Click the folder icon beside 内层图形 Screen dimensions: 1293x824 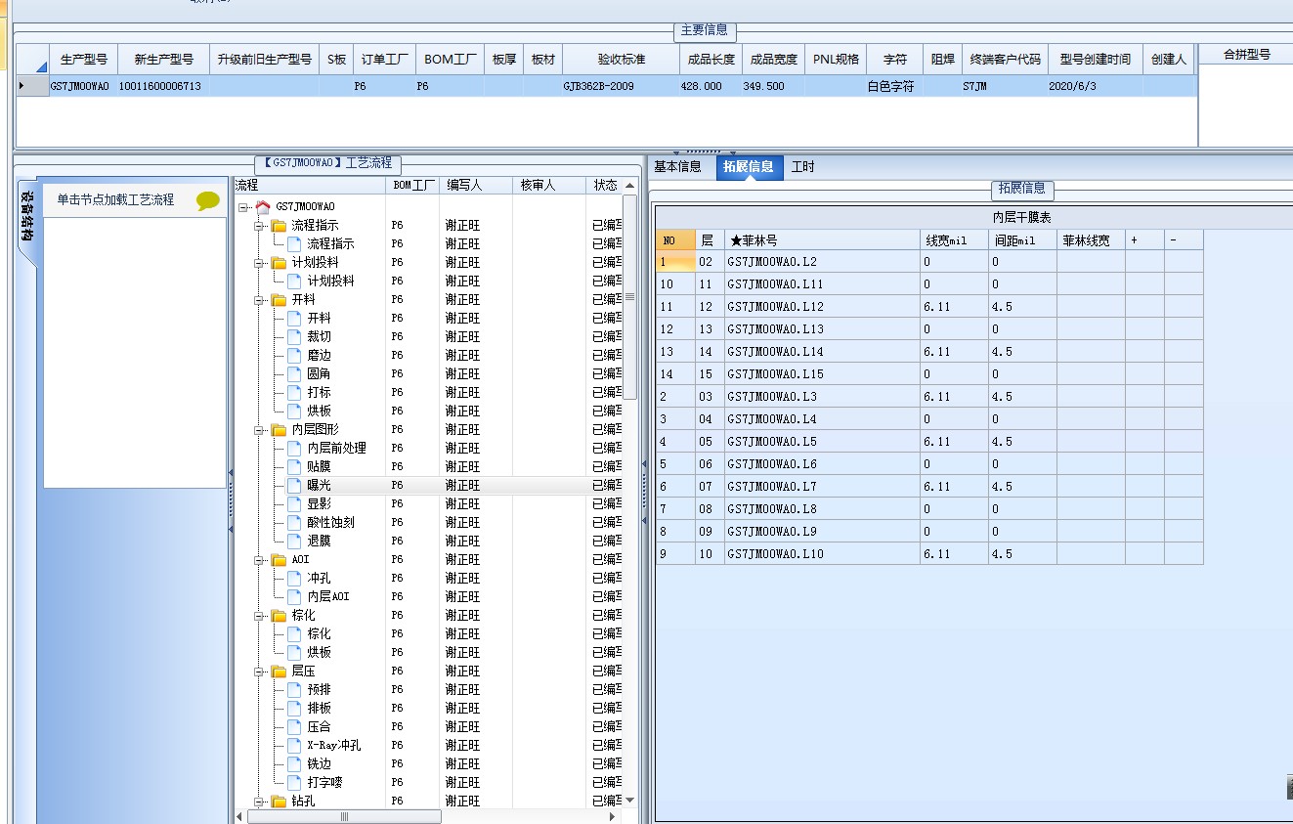(279, 430)
